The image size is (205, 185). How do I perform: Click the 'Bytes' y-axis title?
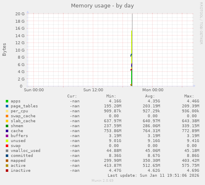pyautogui.click(x=4, y=50)
